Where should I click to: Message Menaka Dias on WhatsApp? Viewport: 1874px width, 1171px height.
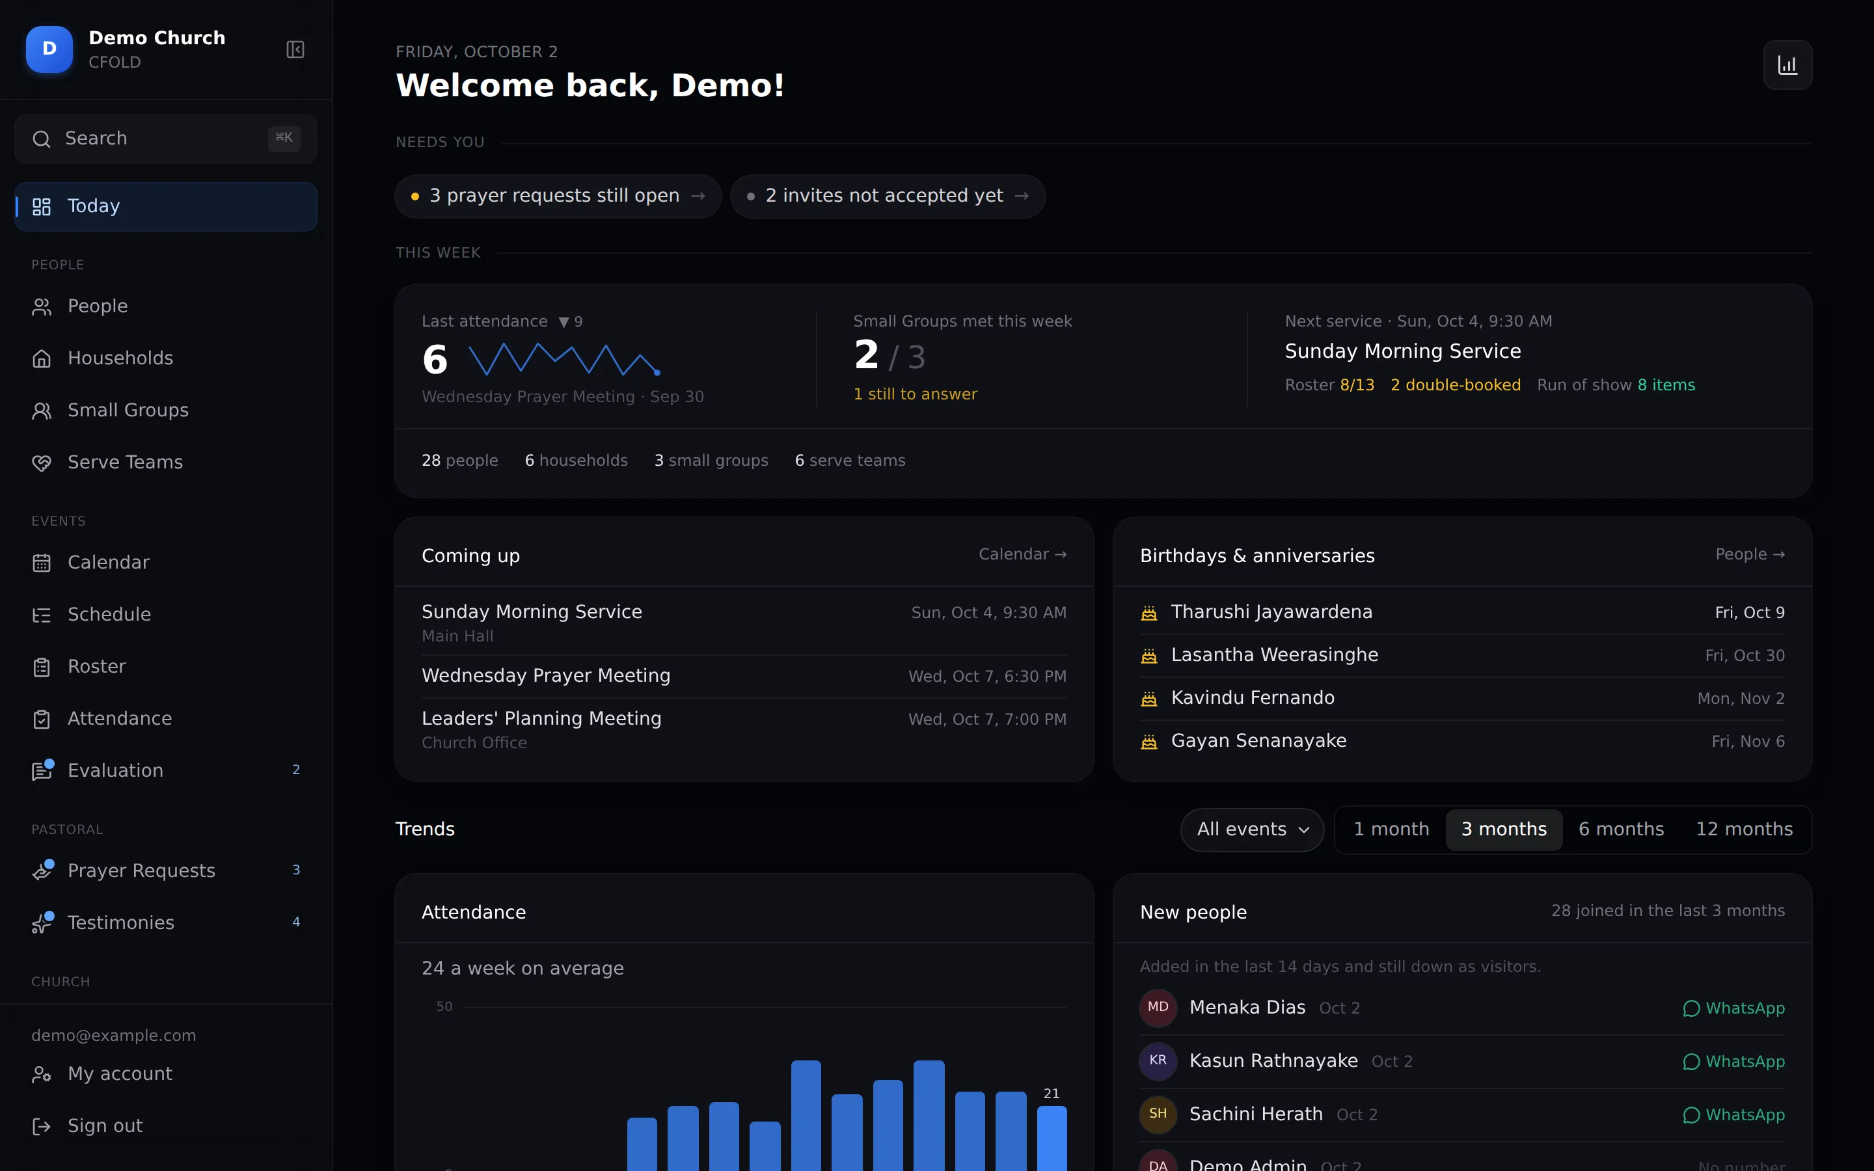[1734, 1008]
